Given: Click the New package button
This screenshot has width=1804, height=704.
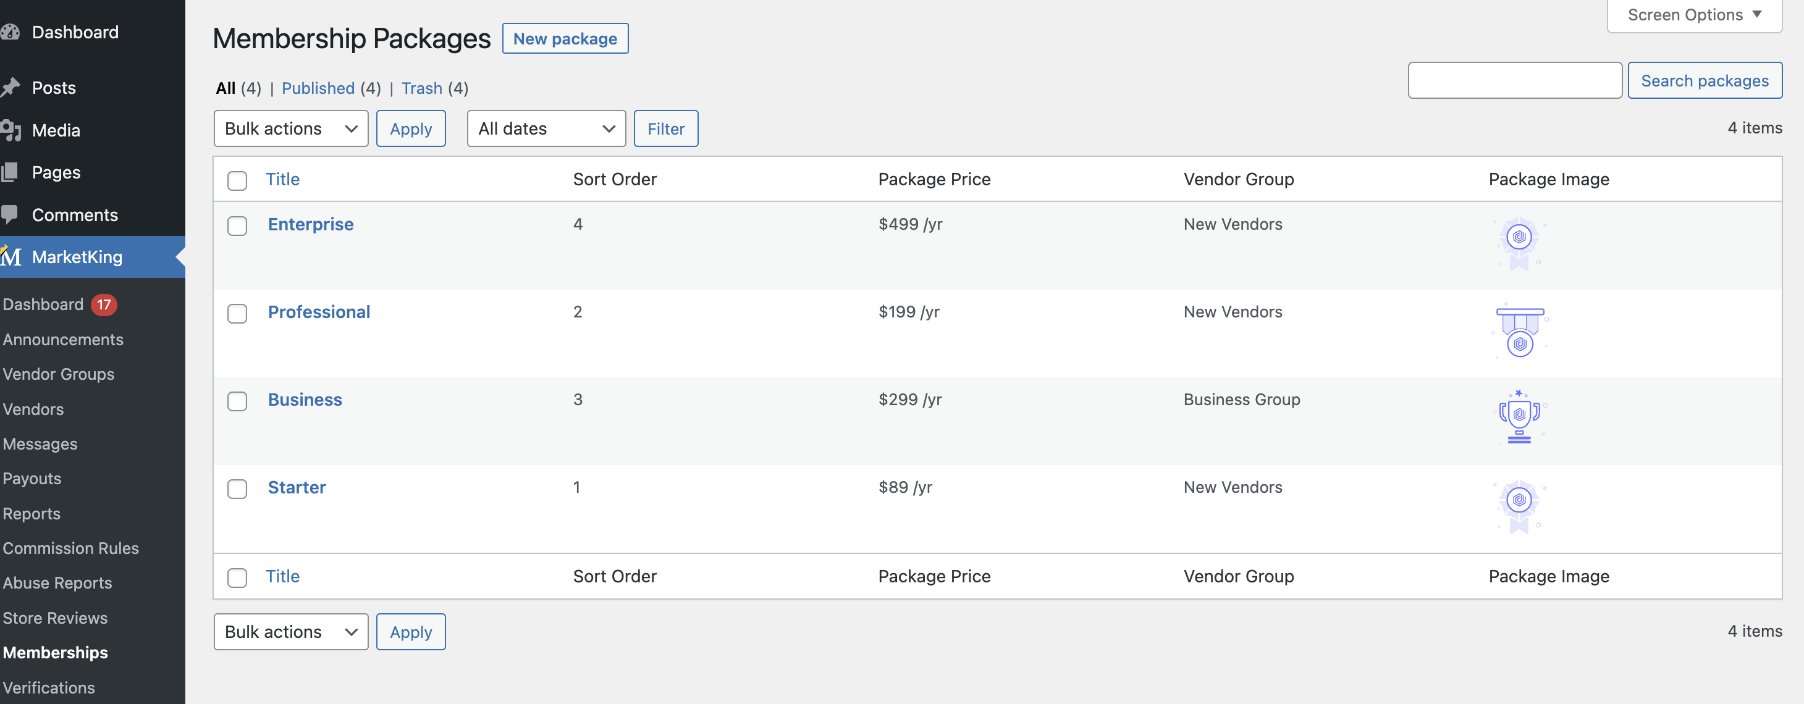Looking at the screenshot, I should (x=565, y=38).
